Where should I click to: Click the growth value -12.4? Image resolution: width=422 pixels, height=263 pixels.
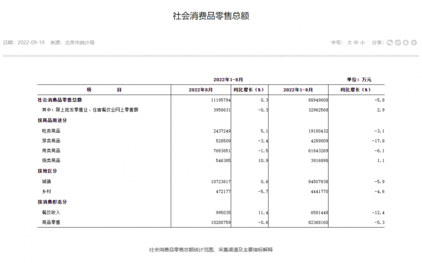[378, 213]
